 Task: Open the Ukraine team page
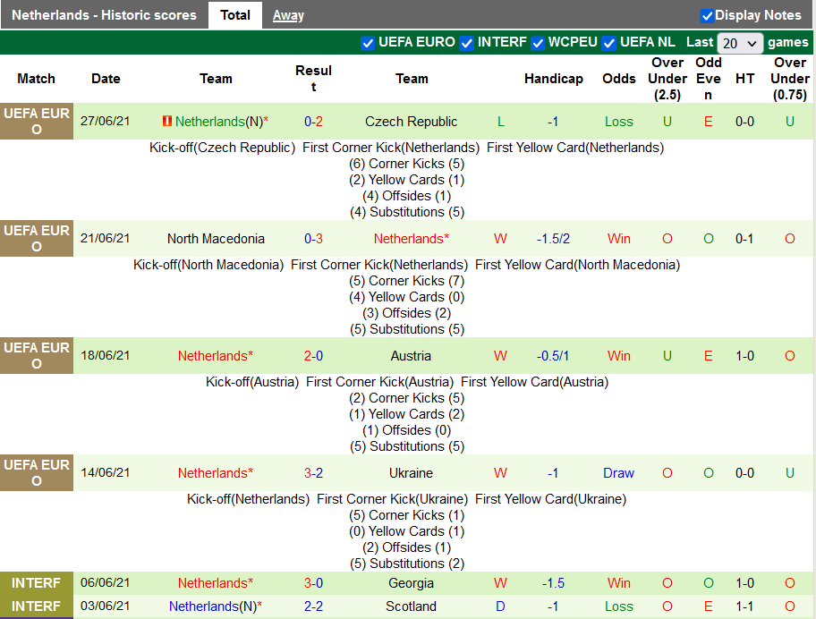(411, 473)
